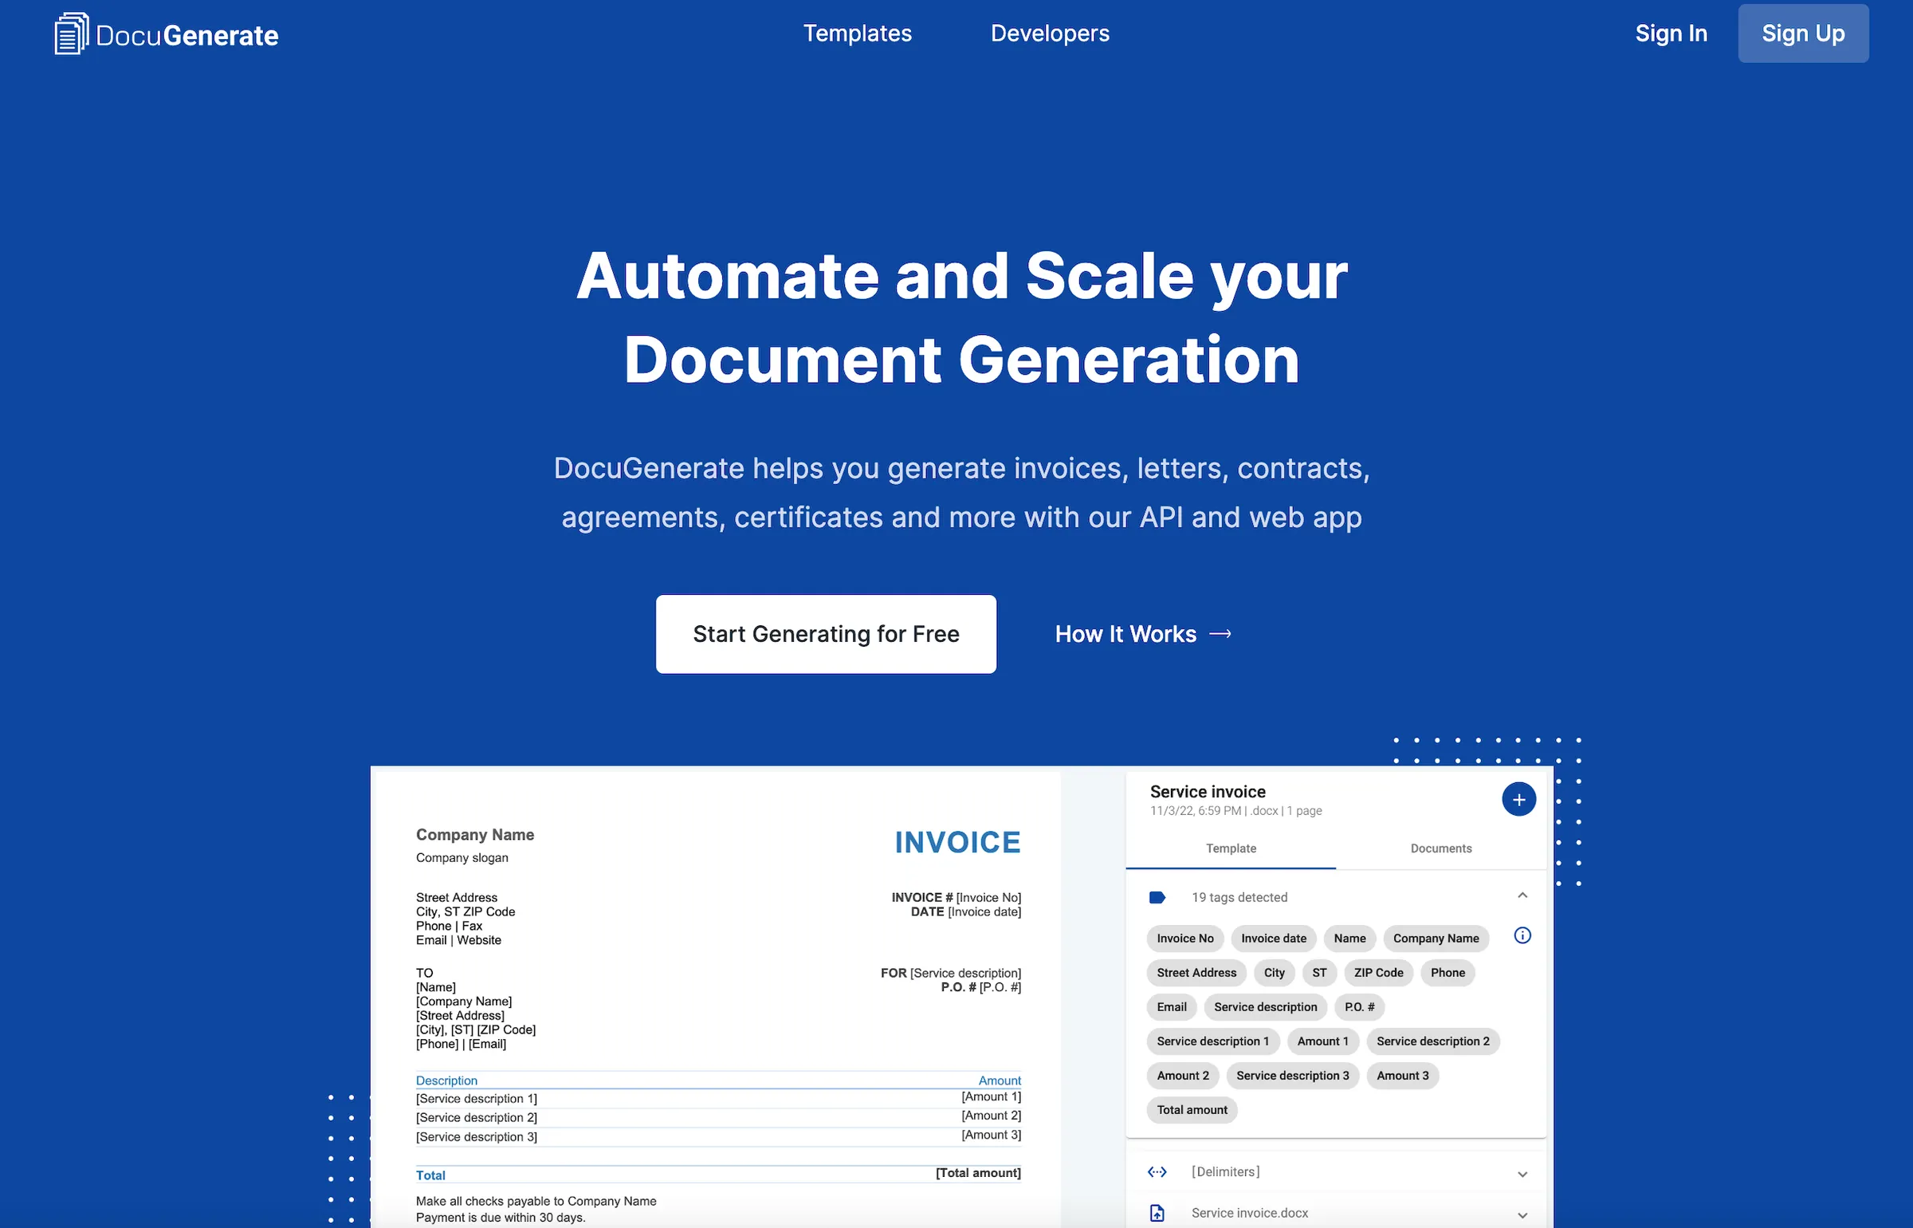Click the file upload icon beside Service invoice.docx
Viewport: 1913px width, 1228px height.
pyautogui.click(x=1158, y=1212)
